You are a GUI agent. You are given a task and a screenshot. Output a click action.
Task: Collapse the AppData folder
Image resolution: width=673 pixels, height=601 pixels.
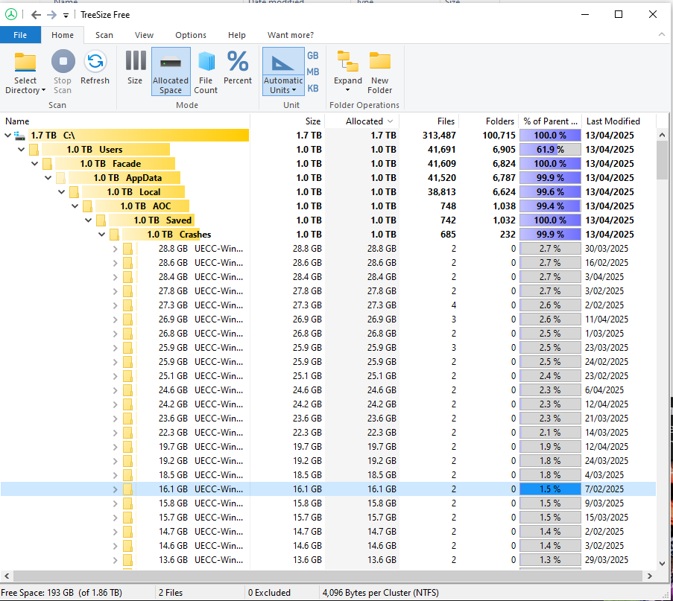point(48,178)
